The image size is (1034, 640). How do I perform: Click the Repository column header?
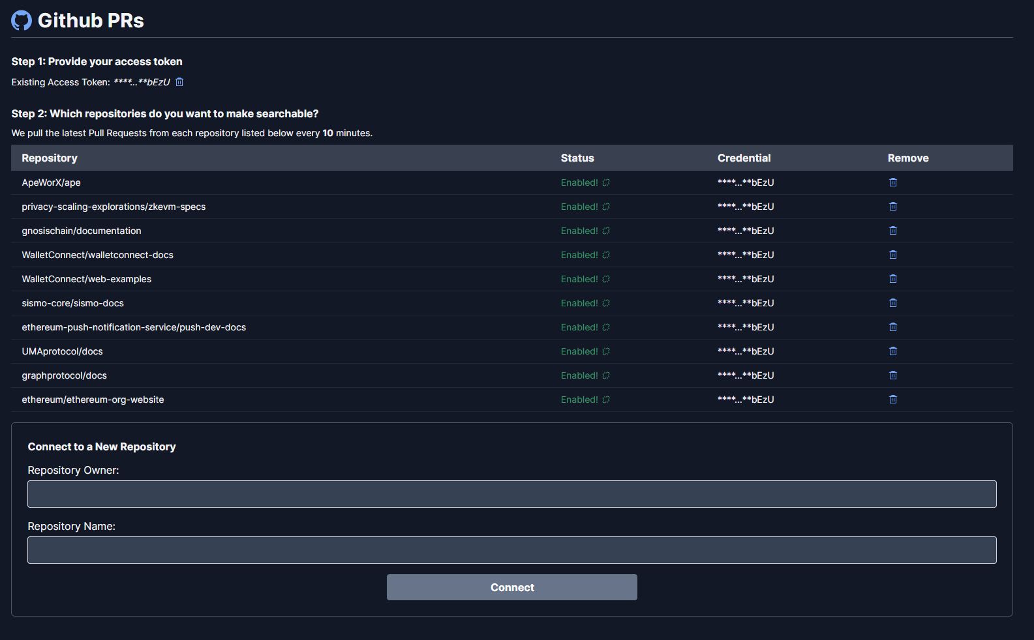click(x=50, y=158)
